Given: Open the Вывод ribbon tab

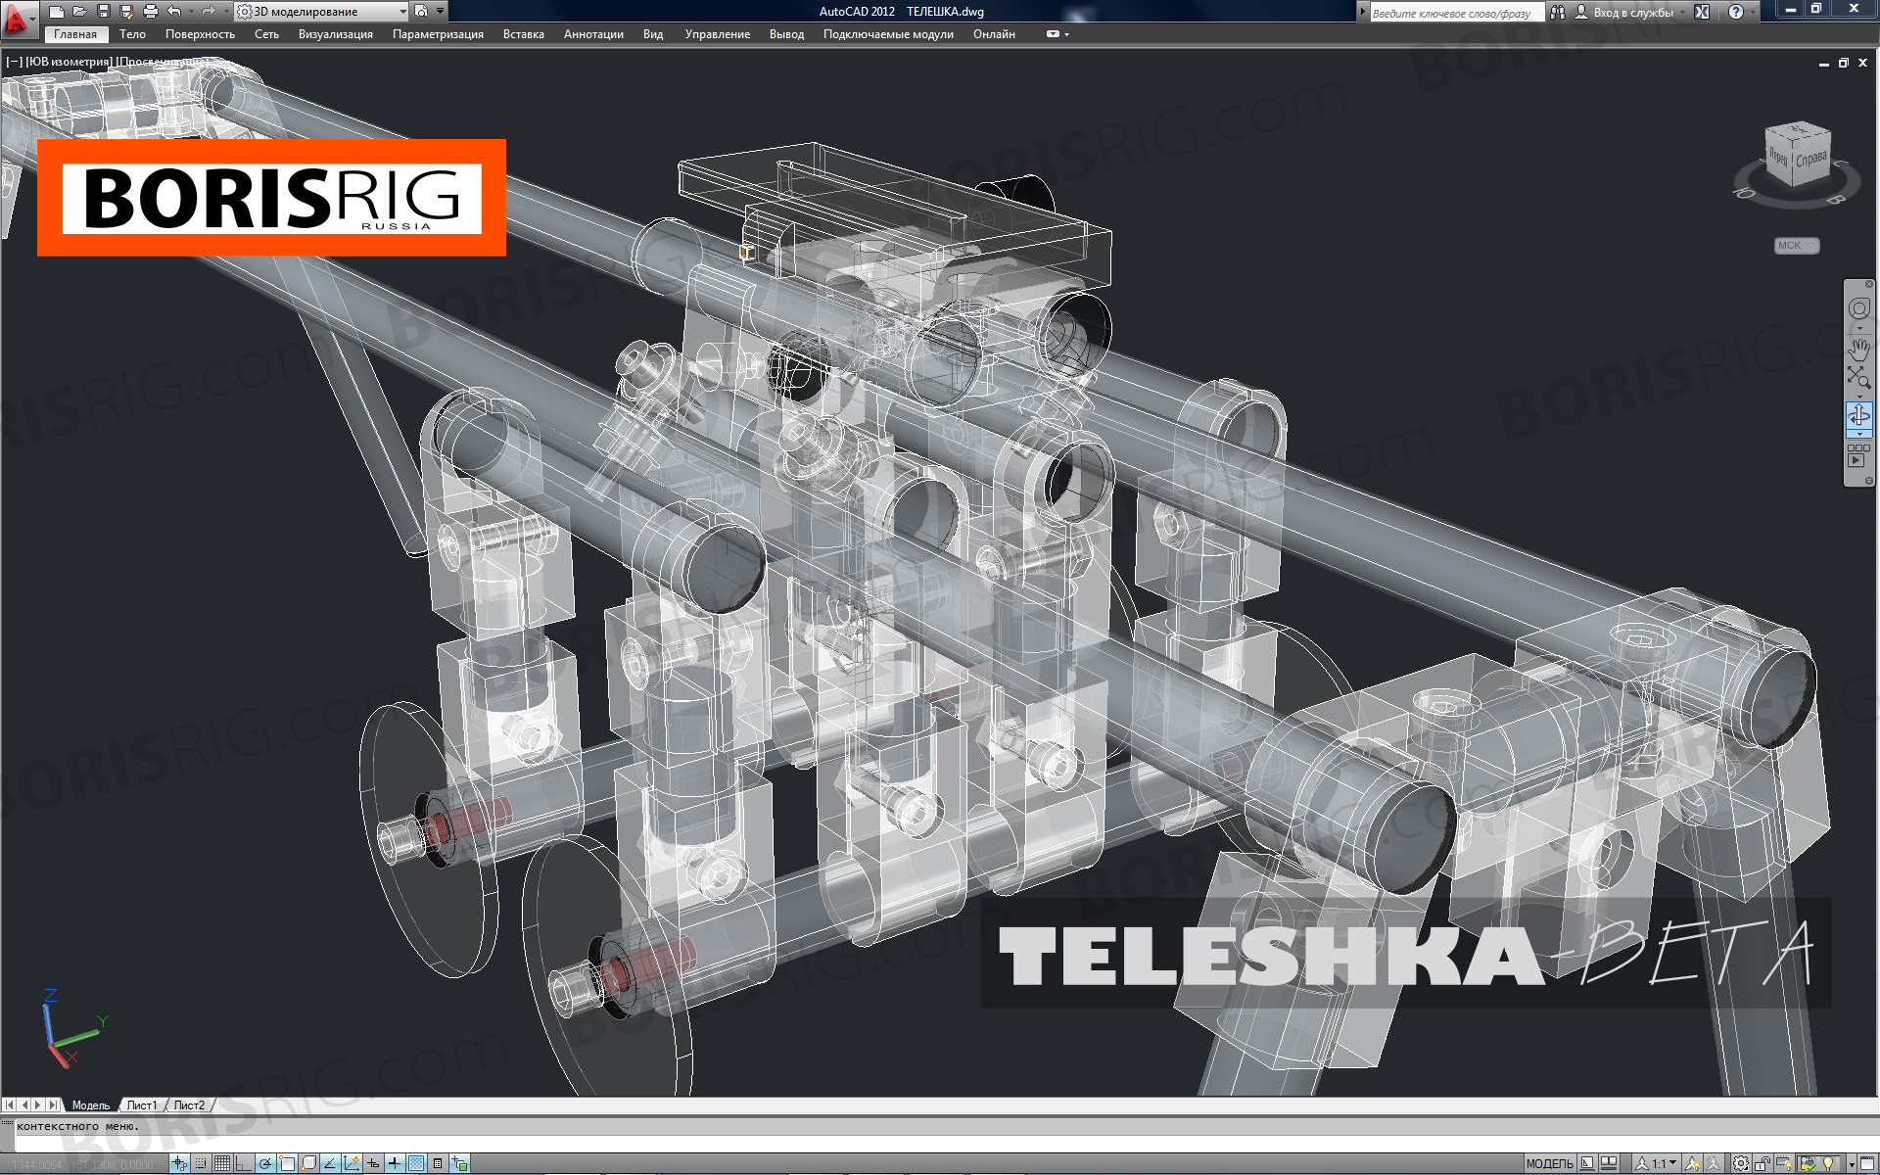Looking at the screenshot, I should point(786,34).
